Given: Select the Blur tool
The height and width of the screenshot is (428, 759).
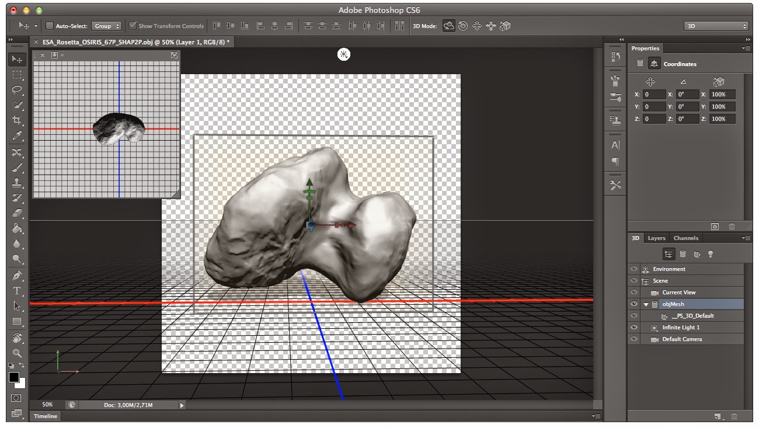Looking at the screenshot, I should point(17,244).
